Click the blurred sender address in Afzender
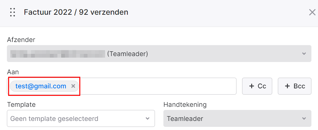Screen dimensions: 318x130 (58, 54)
